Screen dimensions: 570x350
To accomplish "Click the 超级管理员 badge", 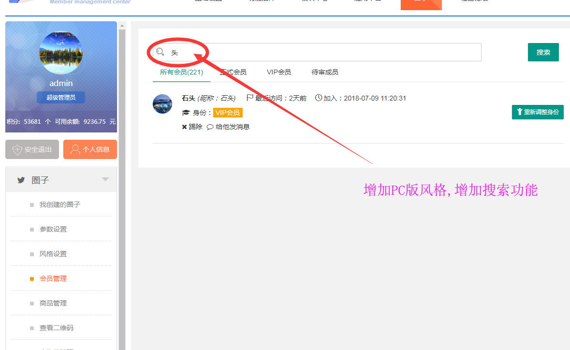I will [x=61, y=97].
